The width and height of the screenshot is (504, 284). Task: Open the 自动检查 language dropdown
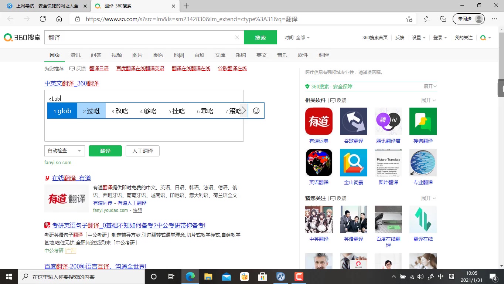click(x=65, y=151)
